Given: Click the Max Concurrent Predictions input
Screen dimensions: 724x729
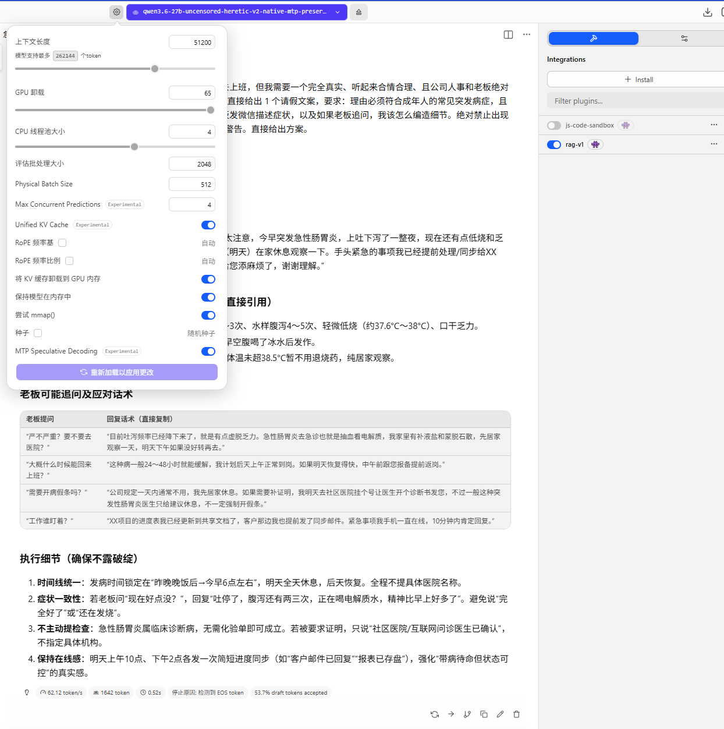Looking at the screenshot, I should tap(192, 204).
